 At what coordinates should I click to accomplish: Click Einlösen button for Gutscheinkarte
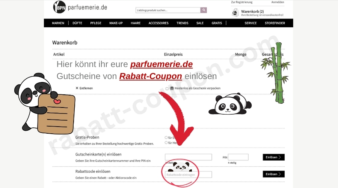pos(273,157)
